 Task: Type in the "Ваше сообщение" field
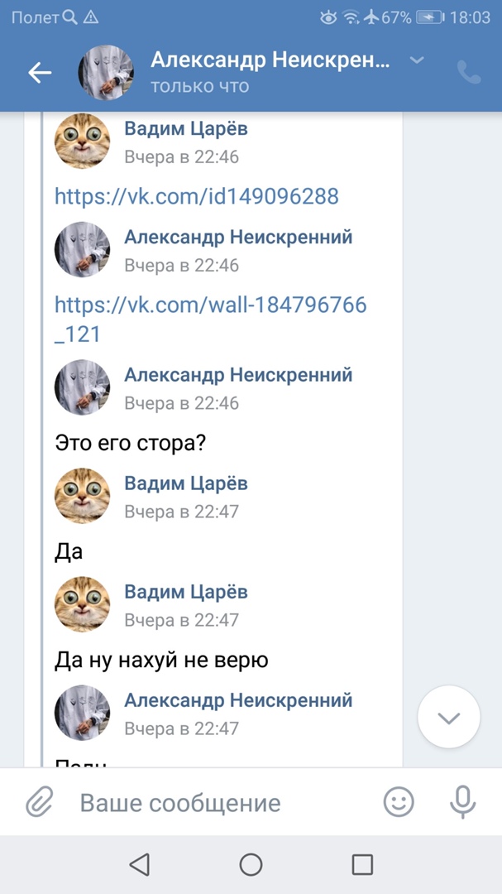coord(215,802)
